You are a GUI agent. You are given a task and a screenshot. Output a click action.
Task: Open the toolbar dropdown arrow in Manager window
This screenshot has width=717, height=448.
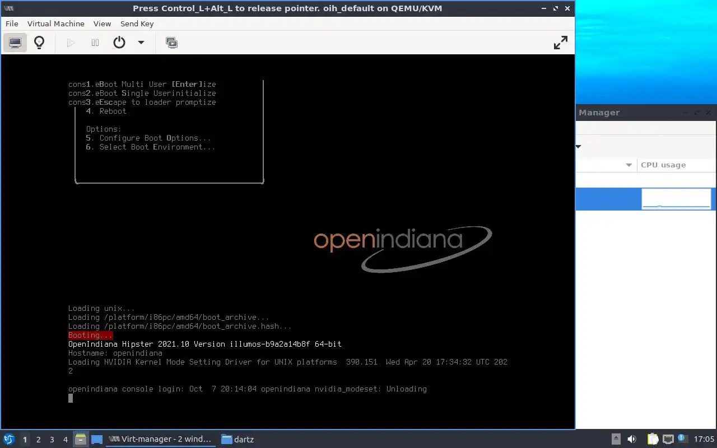[579, 147]
